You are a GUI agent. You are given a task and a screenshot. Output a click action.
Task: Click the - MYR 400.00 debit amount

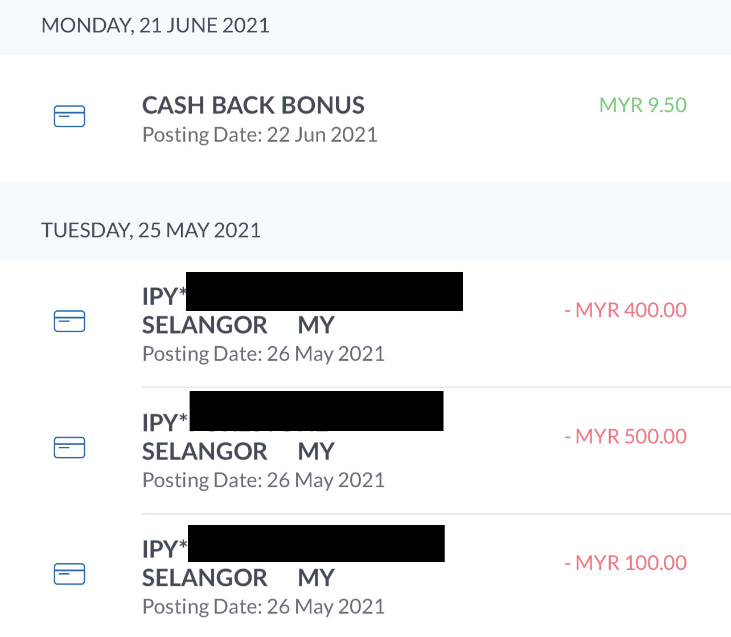point(625,310)
